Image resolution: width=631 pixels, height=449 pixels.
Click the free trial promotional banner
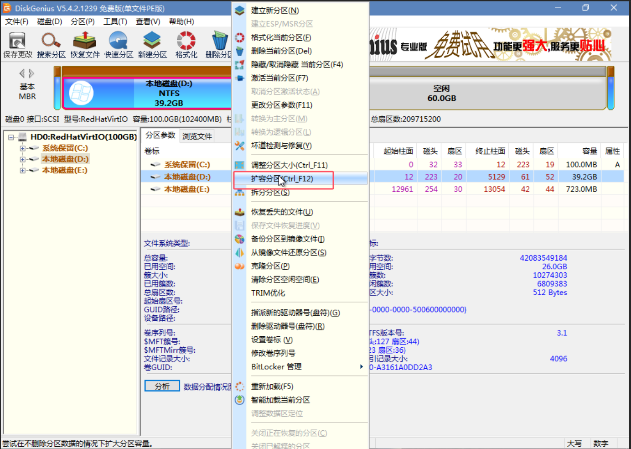[490, 45]
